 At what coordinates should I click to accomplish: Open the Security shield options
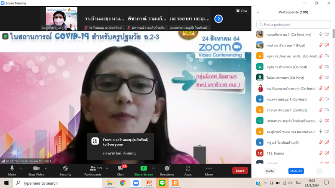point(65,168)
